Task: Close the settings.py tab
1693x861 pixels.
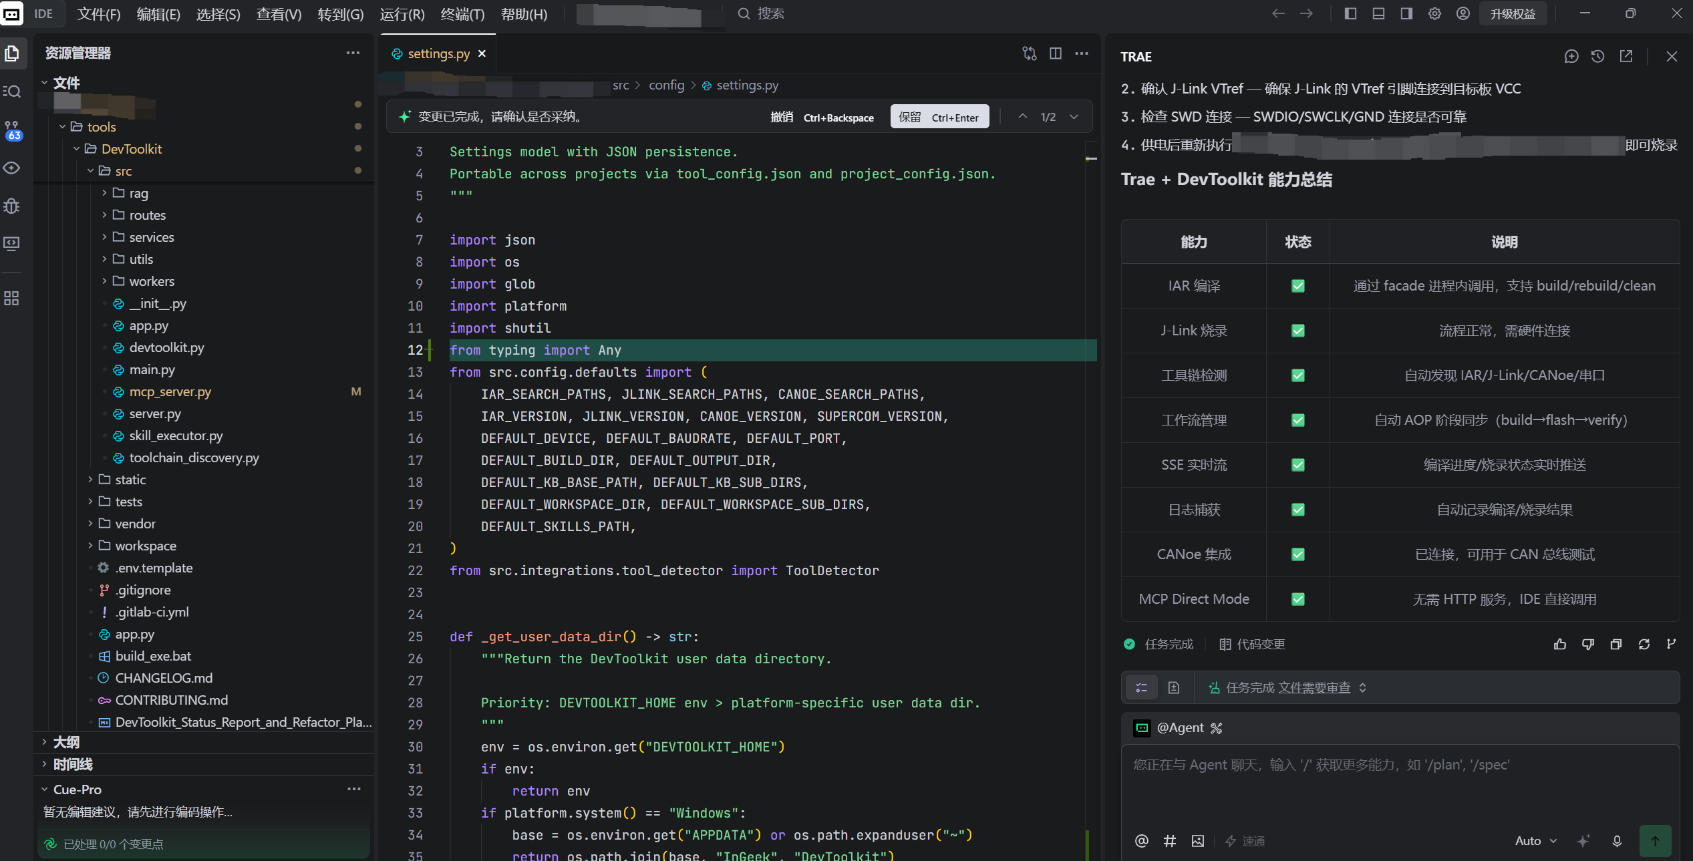Action: click(482, 53)
